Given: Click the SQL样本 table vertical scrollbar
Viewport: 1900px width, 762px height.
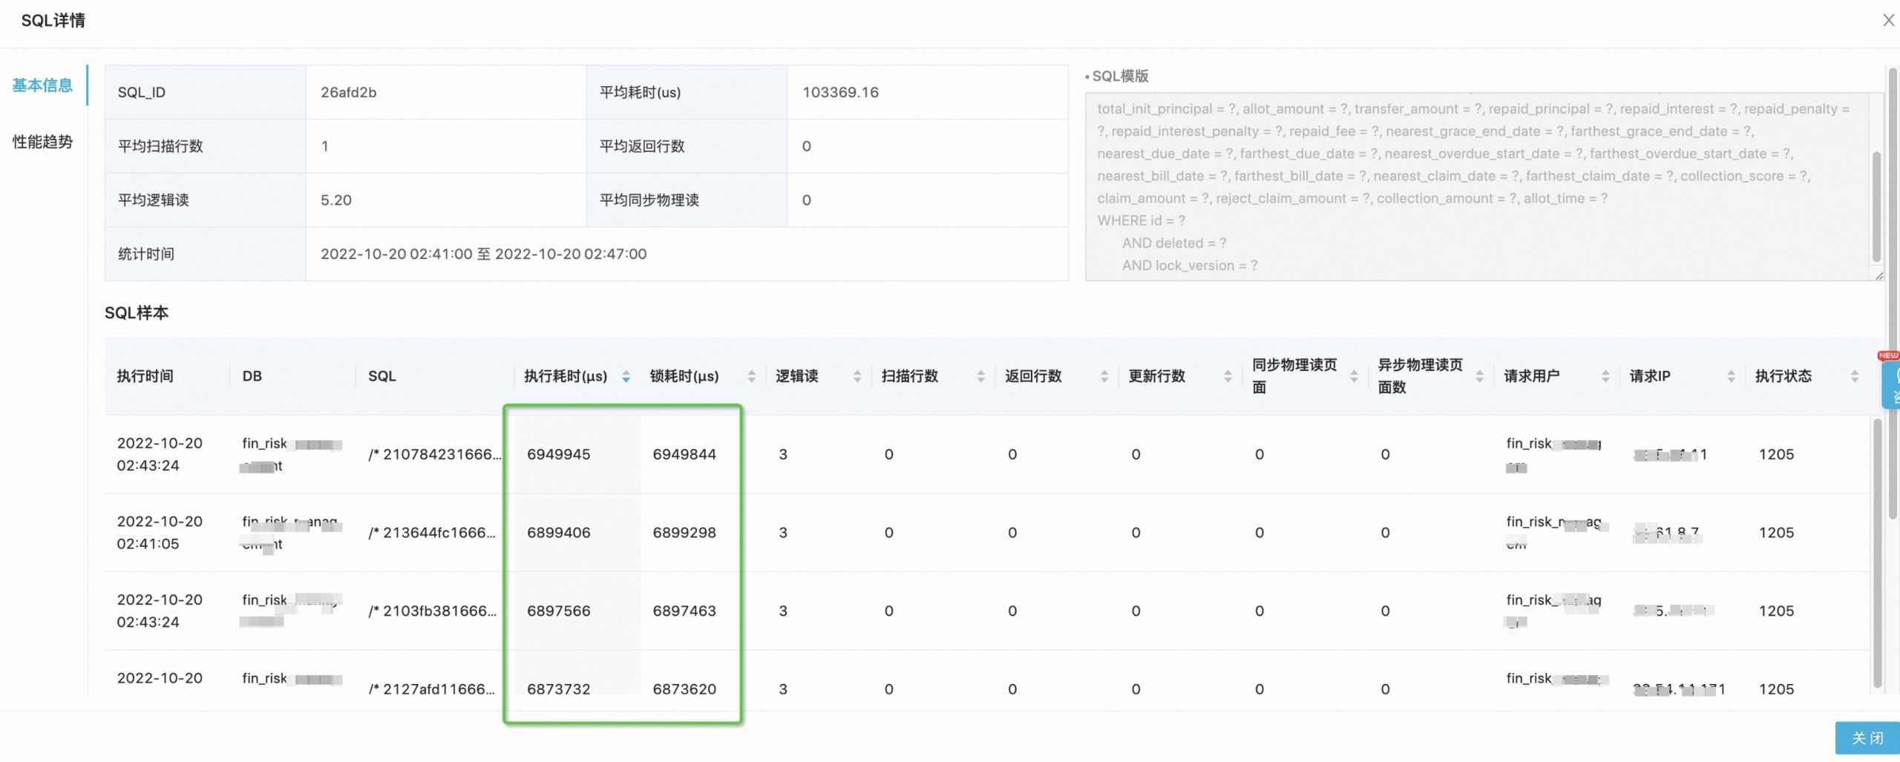Looking at the screenshot, I should click(1877, 549).
